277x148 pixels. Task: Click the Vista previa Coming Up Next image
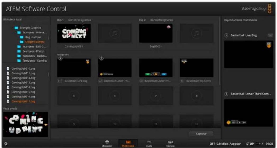pos(25,124)
